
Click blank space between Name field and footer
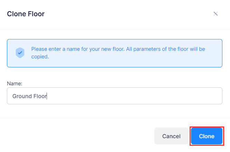[114, 111]
